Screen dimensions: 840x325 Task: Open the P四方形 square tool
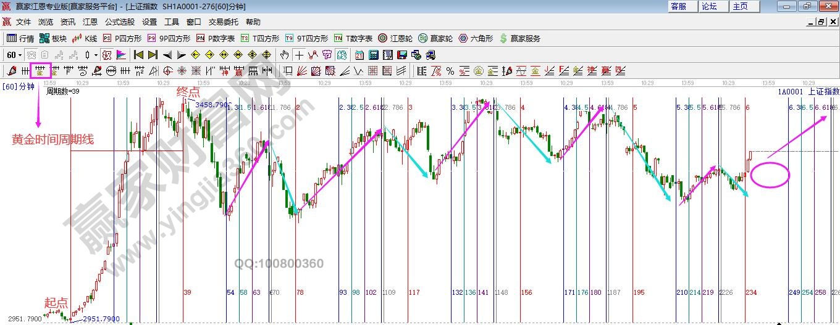click(122, 38)
